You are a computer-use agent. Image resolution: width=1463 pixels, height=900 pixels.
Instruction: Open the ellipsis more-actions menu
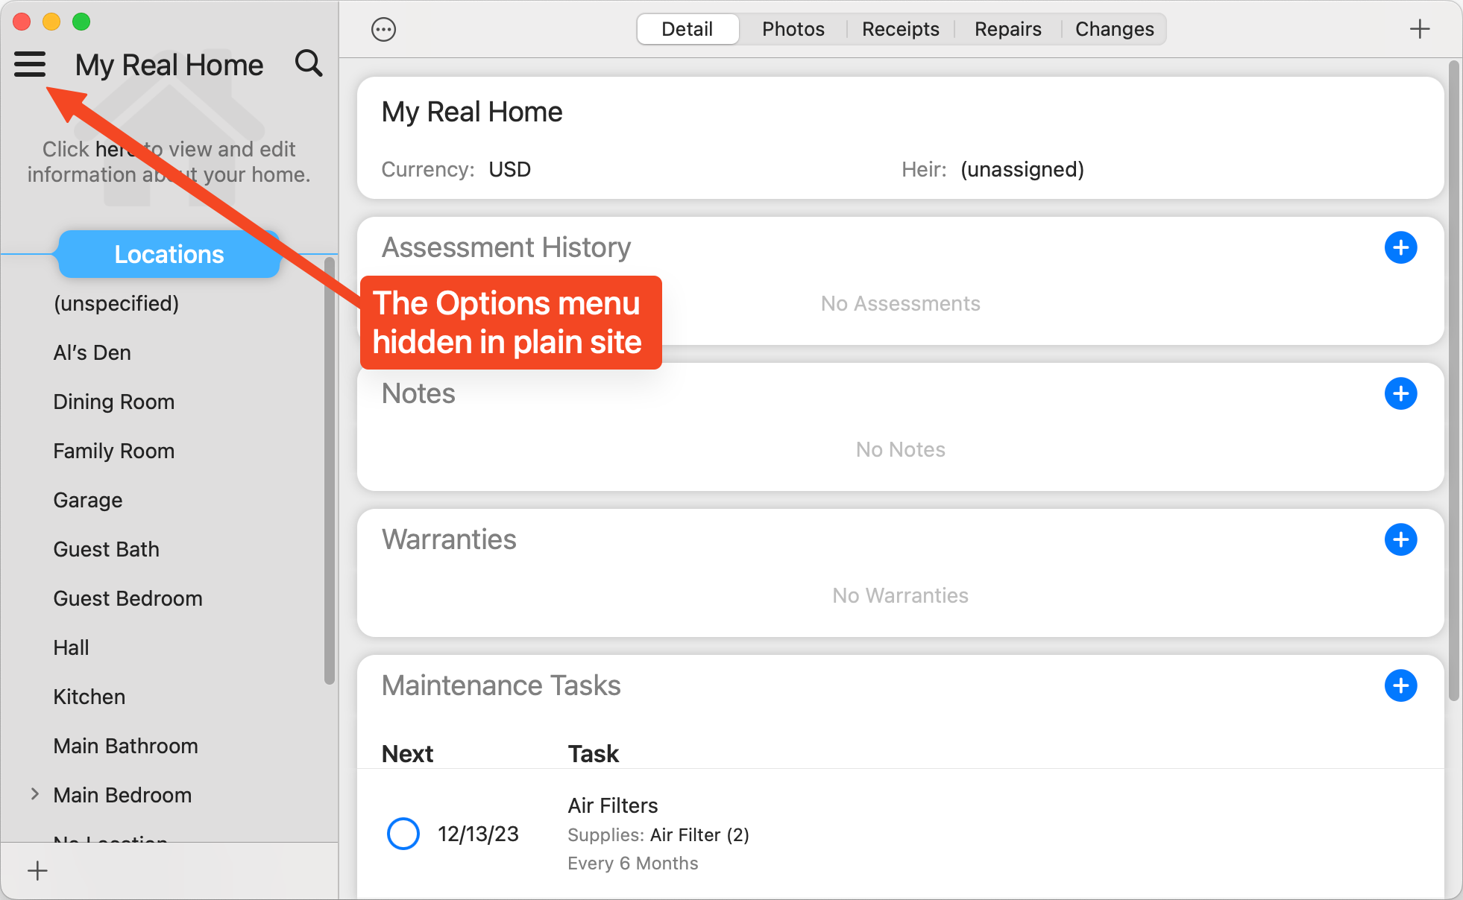coord(383,30)
